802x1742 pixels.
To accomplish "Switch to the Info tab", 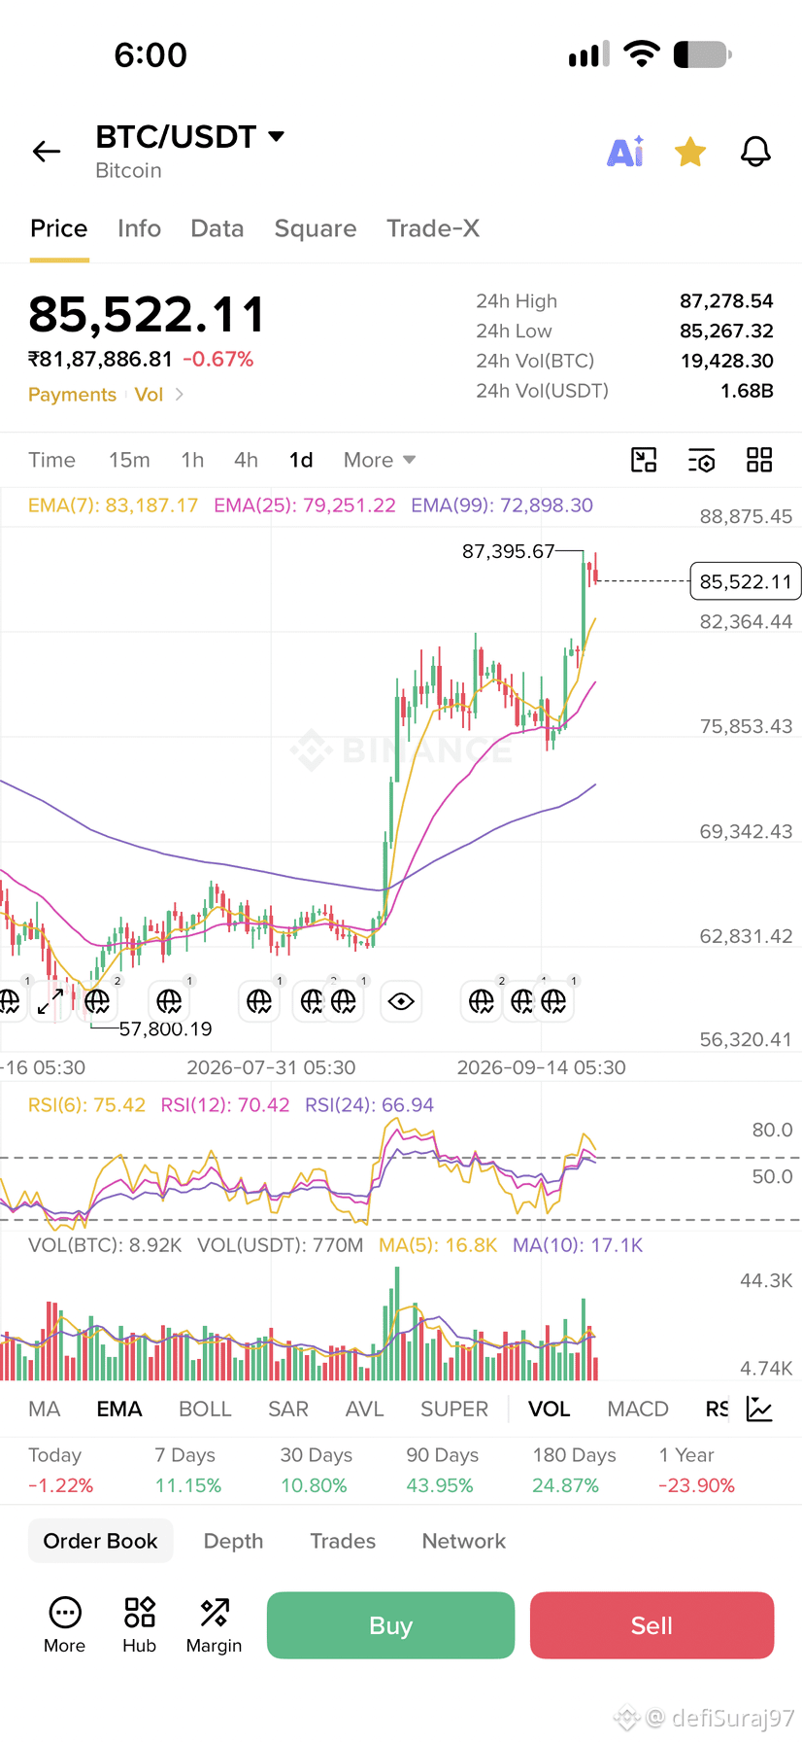I will click(x=139, y=228).
